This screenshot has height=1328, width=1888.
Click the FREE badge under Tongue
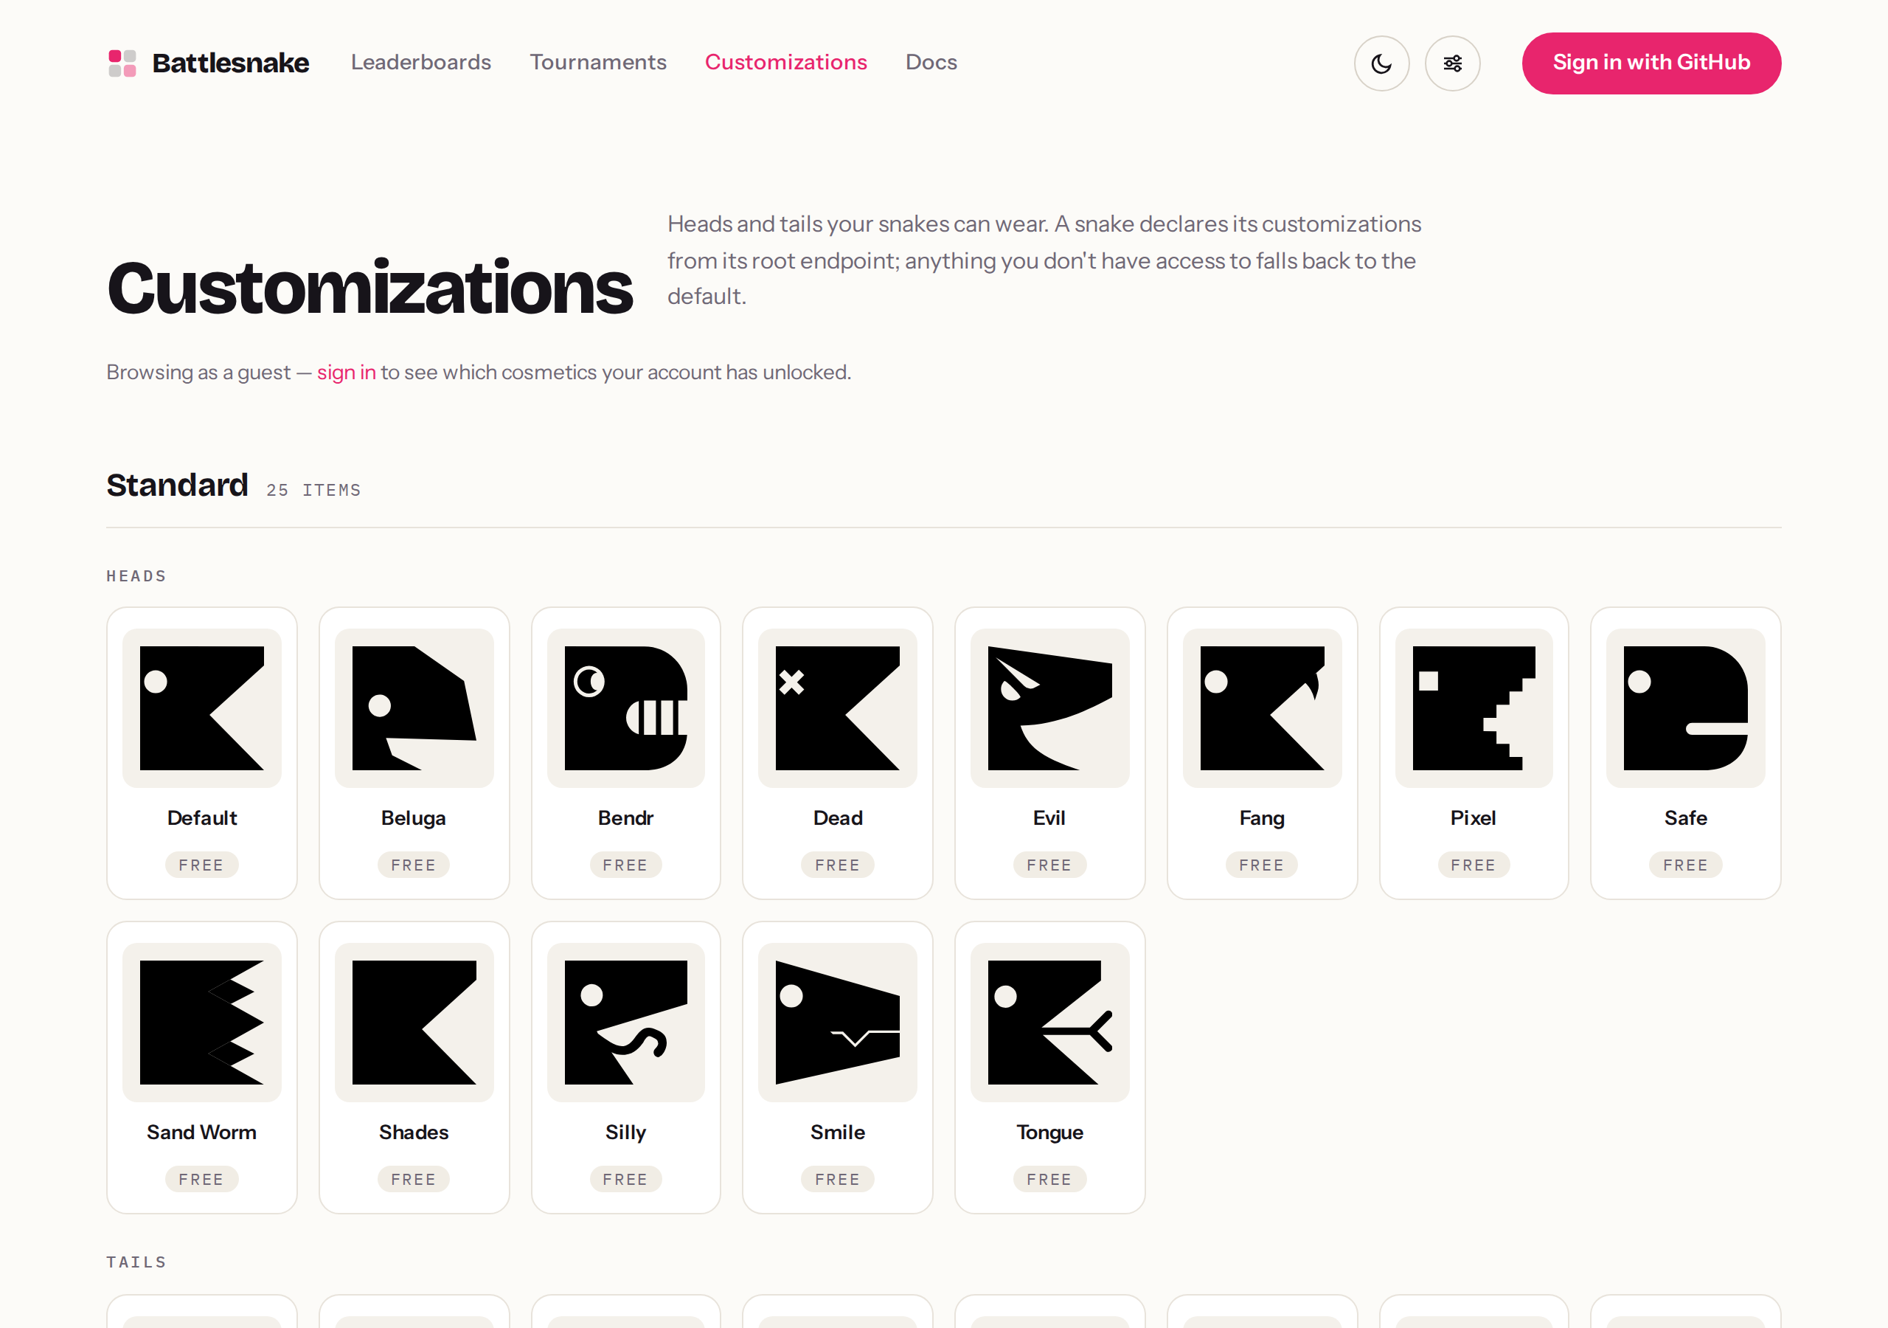coord(1049,1179)
